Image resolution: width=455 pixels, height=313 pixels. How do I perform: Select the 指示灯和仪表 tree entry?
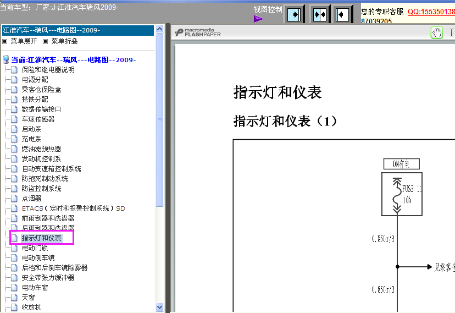coord(42,238)
